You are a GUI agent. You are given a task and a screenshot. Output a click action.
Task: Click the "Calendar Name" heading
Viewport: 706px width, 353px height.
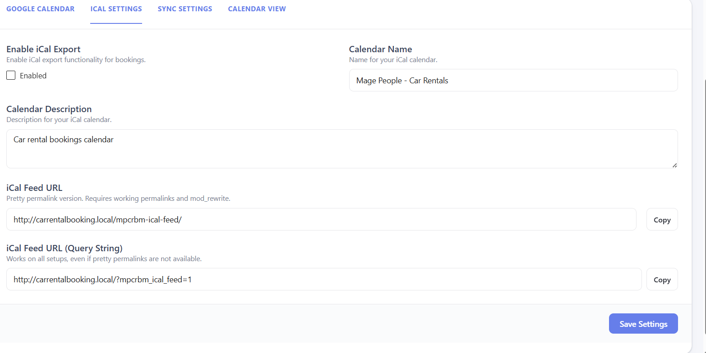381,49
